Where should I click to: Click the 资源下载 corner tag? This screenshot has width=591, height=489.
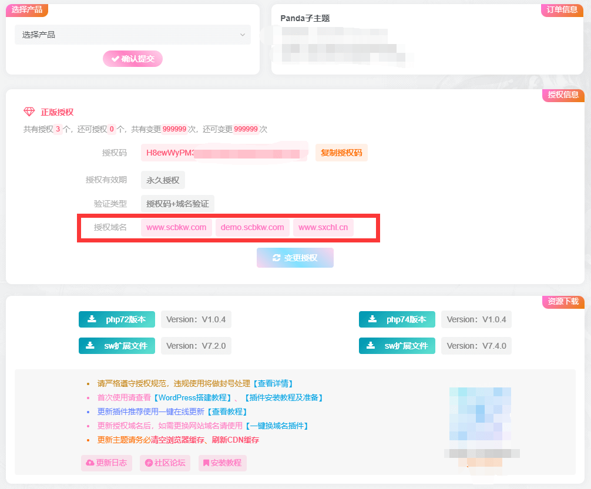563,301
